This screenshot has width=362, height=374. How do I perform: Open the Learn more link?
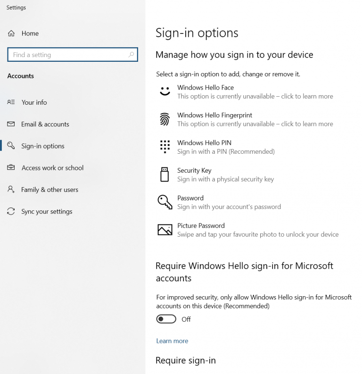172,341
